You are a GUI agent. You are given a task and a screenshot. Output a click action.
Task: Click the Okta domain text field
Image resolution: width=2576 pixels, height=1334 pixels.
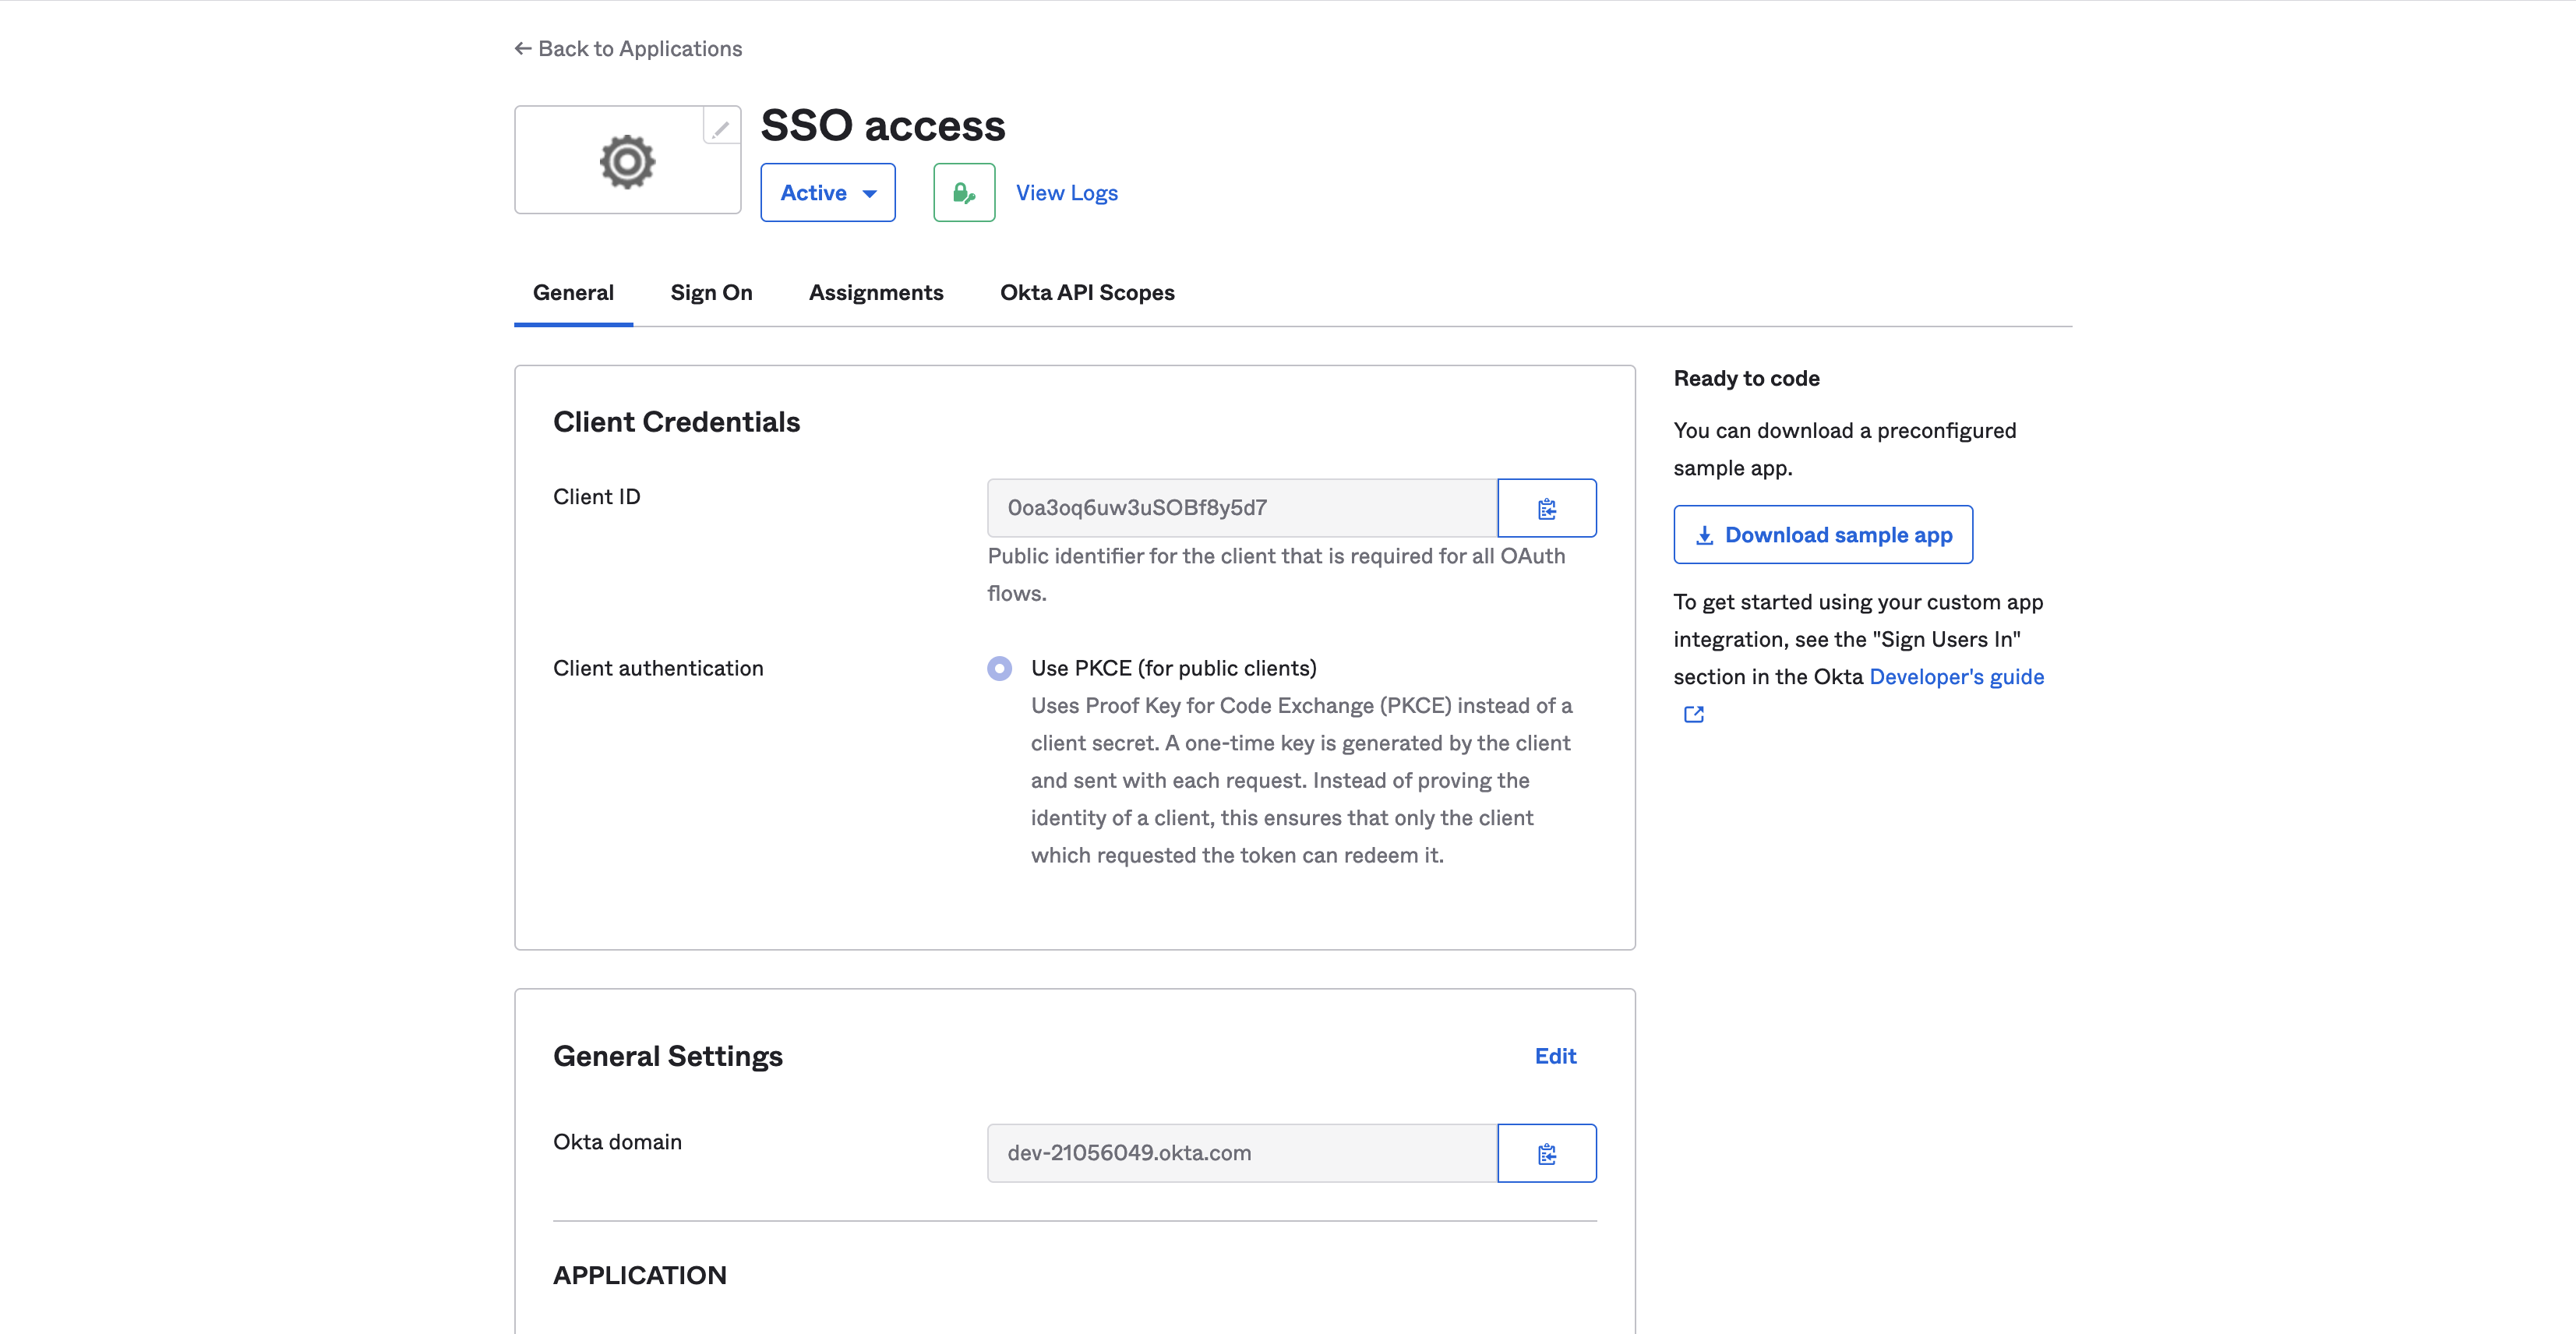[x=1242, y=1153]
